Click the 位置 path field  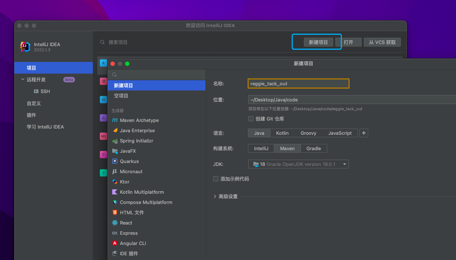pyautogui.click(x=352, y=100)
